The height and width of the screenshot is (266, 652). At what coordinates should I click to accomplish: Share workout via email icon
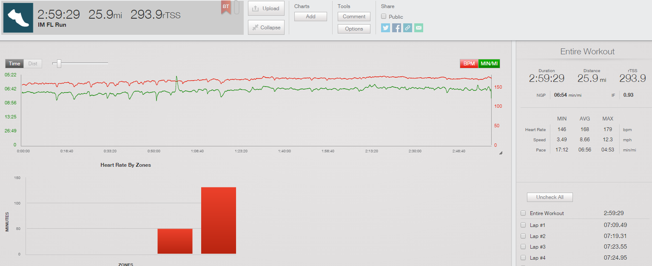[419, 28]
